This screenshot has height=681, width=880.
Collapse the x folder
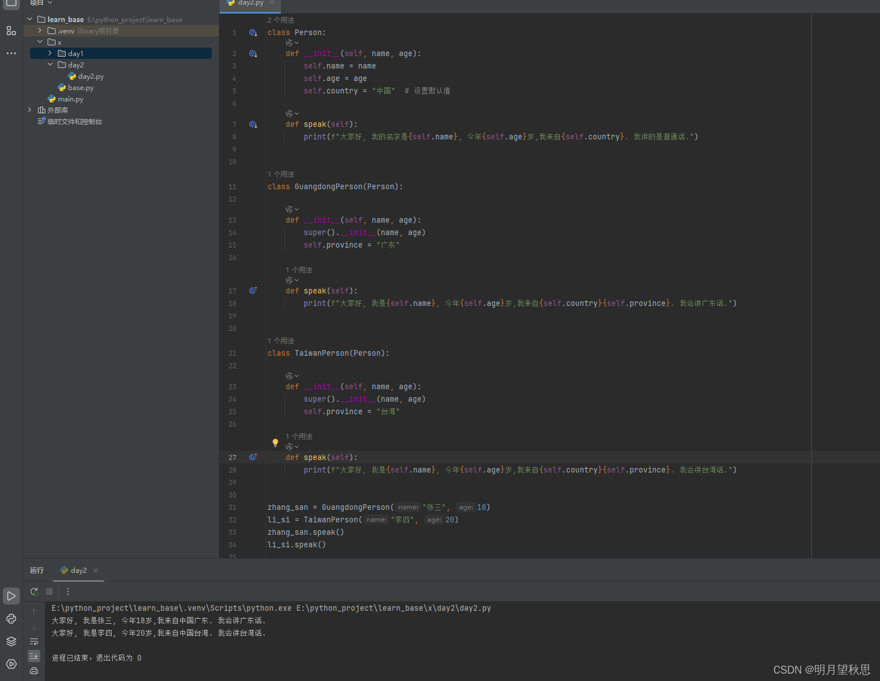point(40,42)
